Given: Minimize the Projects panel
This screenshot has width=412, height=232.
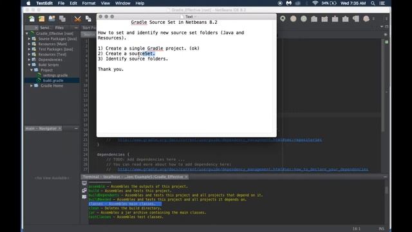Looking at the screenshot, I should point(76,28).
